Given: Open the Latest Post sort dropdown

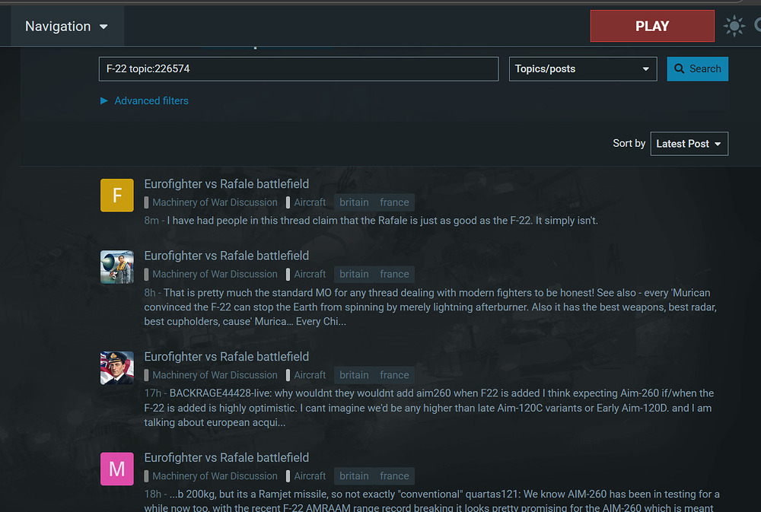Looking at the screenshot, I should pos(689,144).
